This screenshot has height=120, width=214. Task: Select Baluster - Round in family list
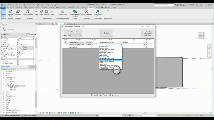(111, 47)
